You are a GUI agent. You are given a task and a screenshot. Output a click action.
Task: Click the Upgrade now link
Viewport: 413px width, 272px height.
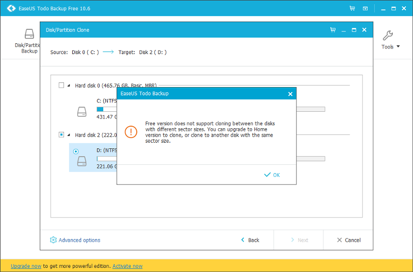(26, 266)
